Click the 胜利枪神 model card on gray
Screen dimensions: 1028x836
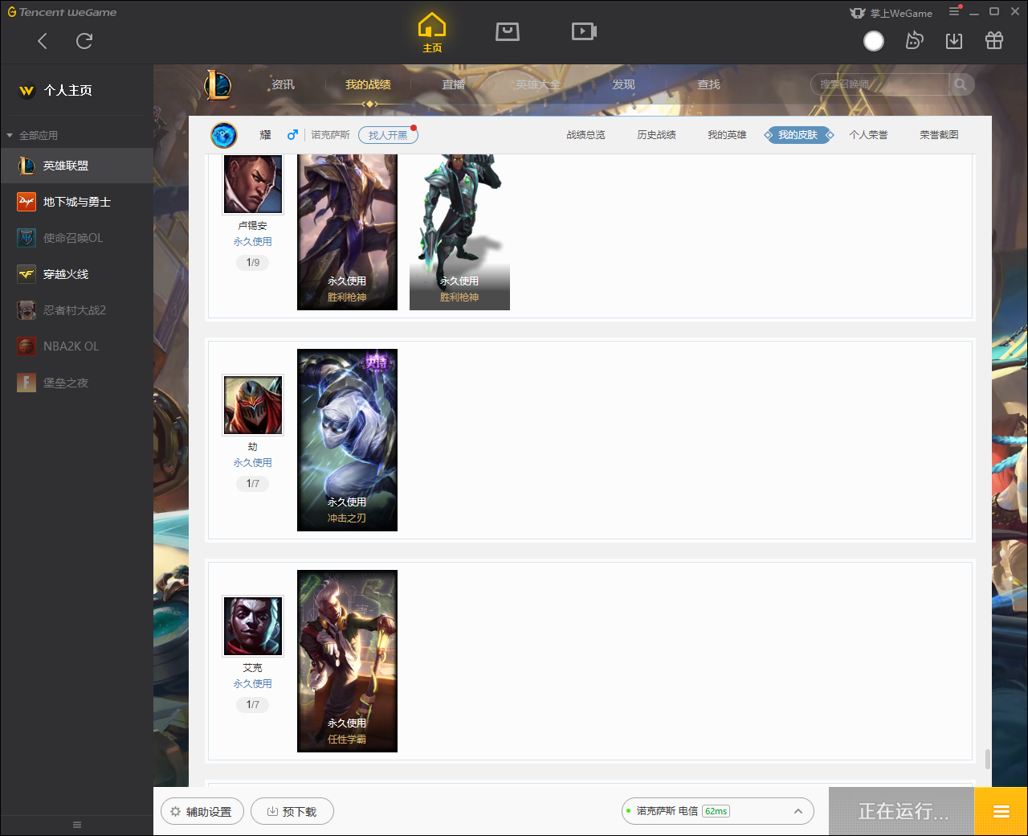click(x=459, y=232)
